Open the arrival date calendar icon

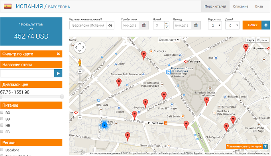tap(144, 25)
